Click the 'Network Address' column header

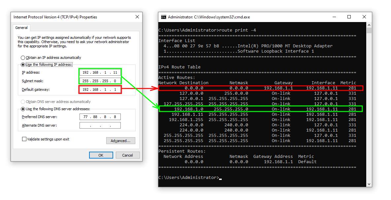[x=183, y=157]
